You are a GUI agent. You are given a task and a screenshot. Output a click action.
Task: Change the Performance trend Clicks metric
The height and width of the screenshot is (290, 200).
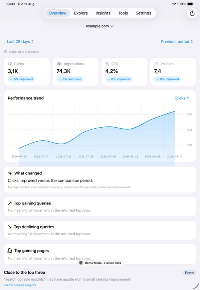182,98
